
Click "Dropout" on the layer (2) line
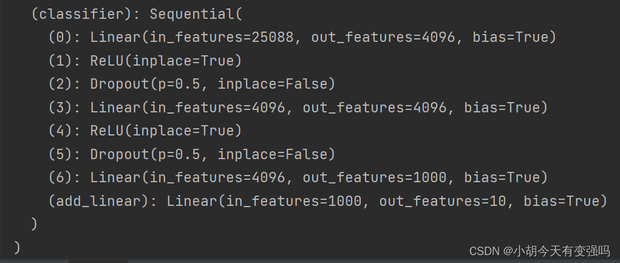tap(120, 84)
